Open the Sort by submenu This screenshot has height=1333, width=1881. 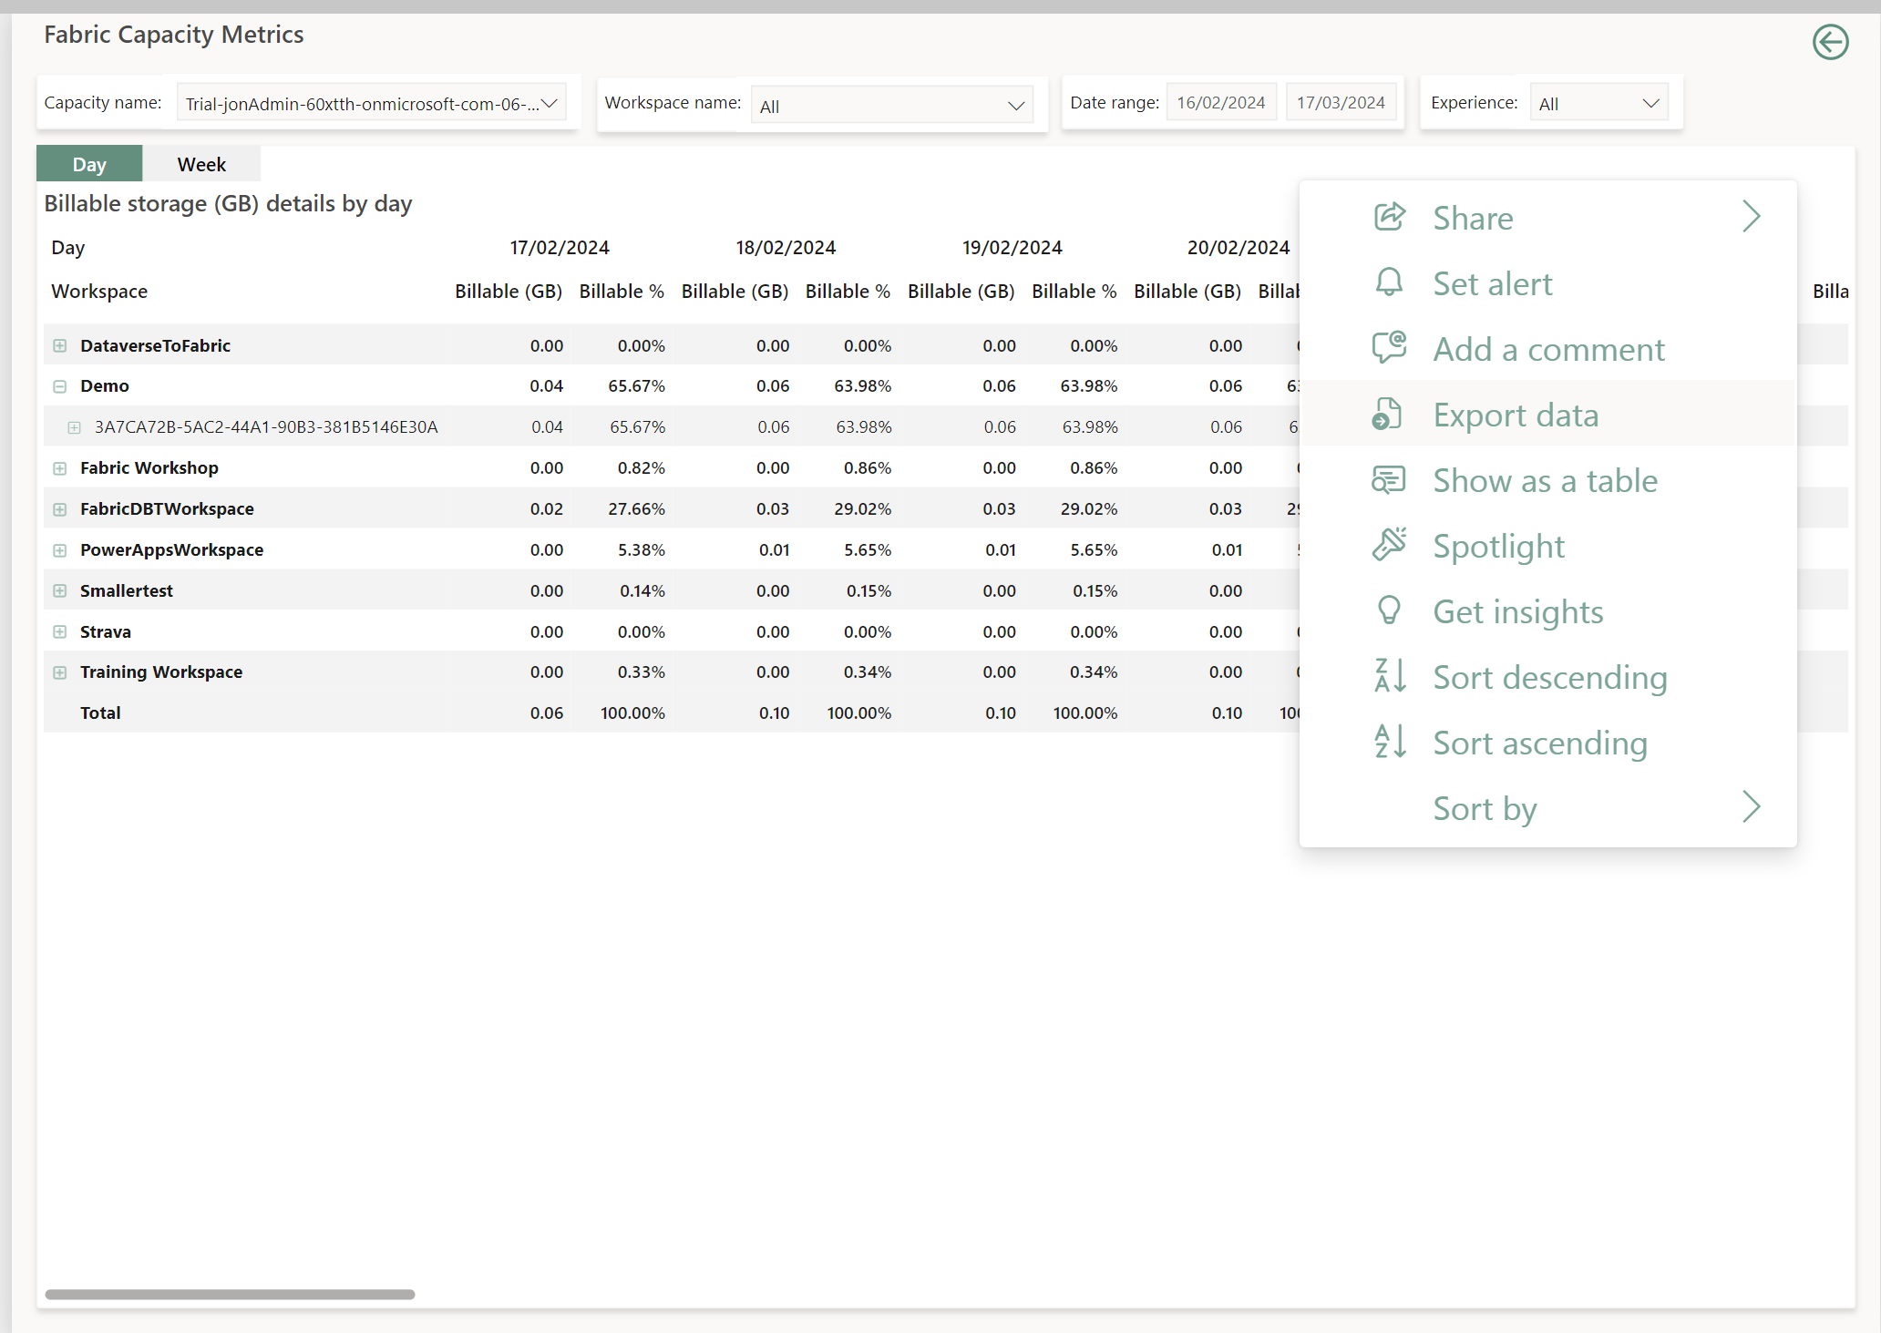(x=1484, y=808)
